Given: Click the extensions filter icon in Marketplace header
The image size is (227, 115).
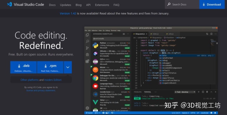Looking at the screenshot, I should tap(124, 34).
